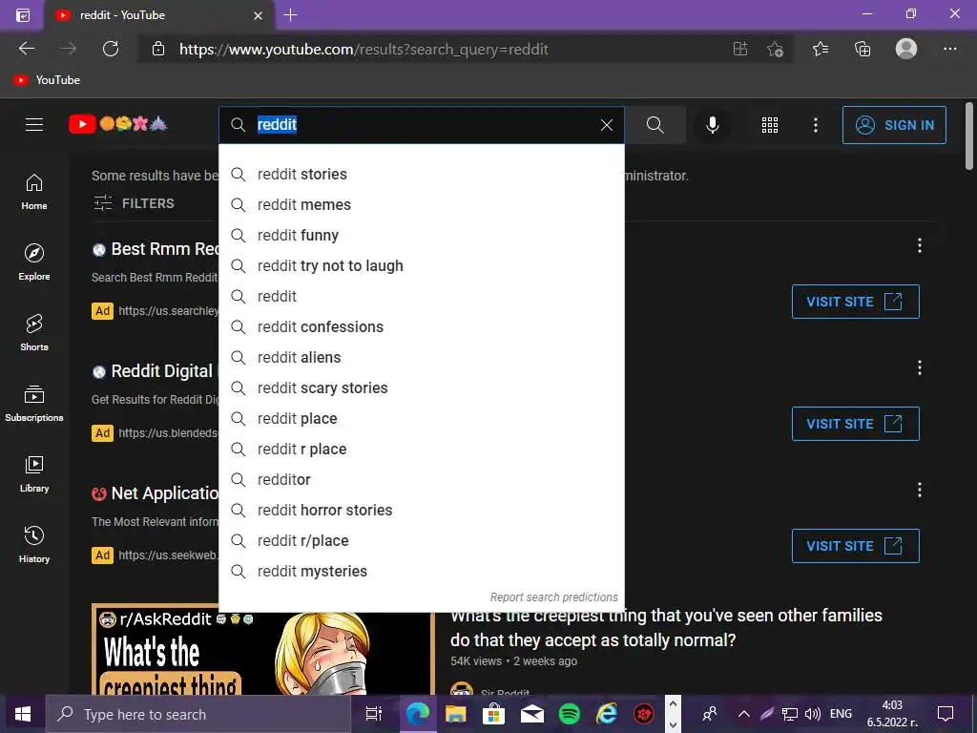Select suggestion "reddit memes"
The image size is (977, 733).
(x=421, y=204)
